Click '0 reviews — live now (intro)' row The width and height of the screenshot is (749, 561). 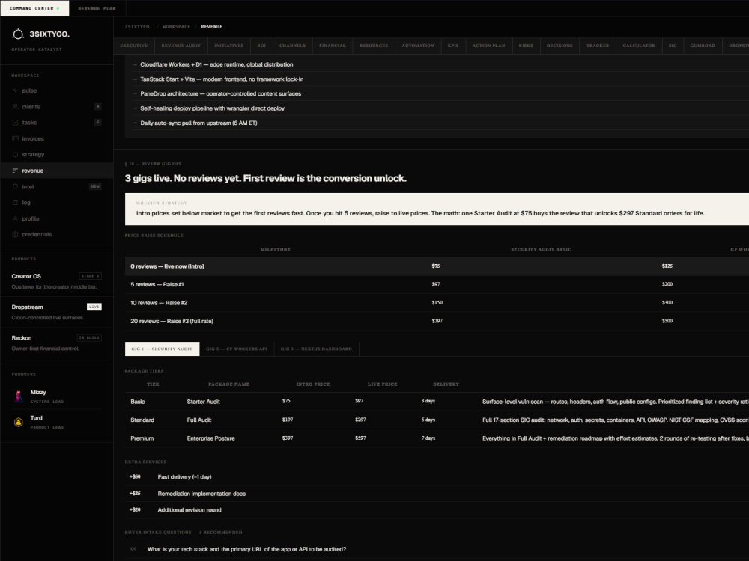pyautogui.click(x=437, y=266)
